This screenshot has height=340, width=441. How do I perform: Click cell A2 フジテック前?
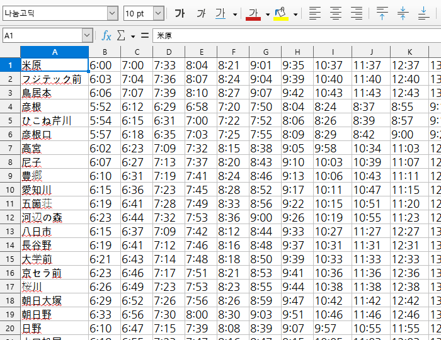(55, 79)
